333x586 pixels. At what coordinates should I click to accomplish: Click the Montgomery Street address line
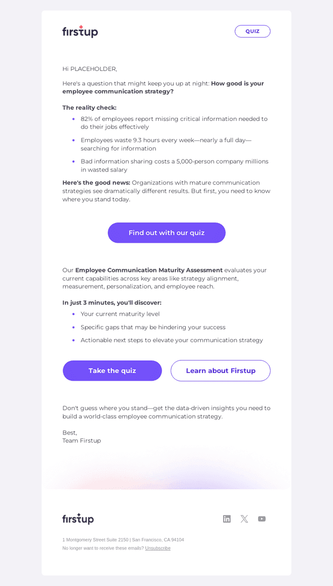pos(123,540)
